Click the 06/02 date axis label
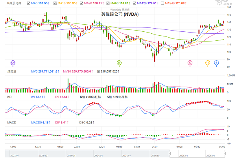 click(222, 147)
